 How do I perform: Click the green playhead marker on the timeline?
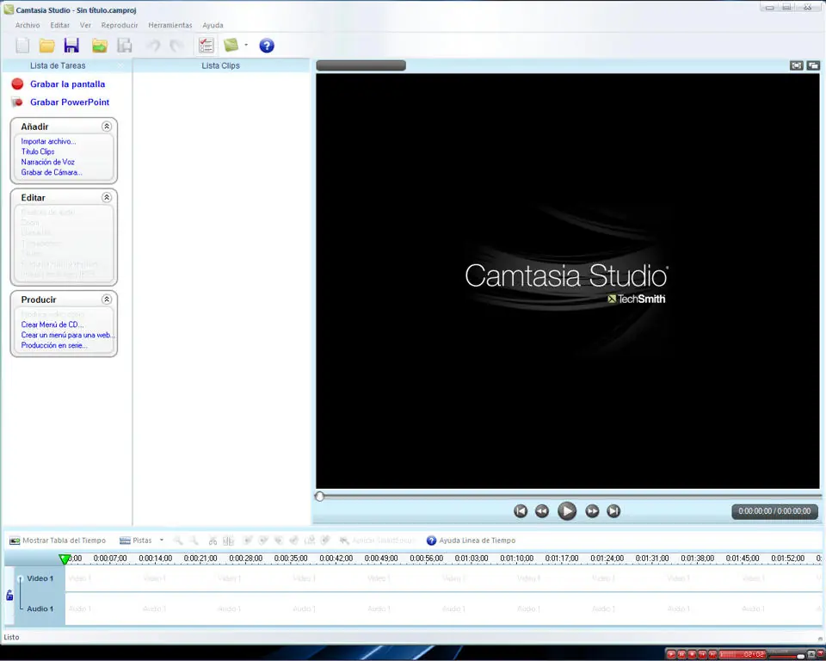(x=65, y=559)
